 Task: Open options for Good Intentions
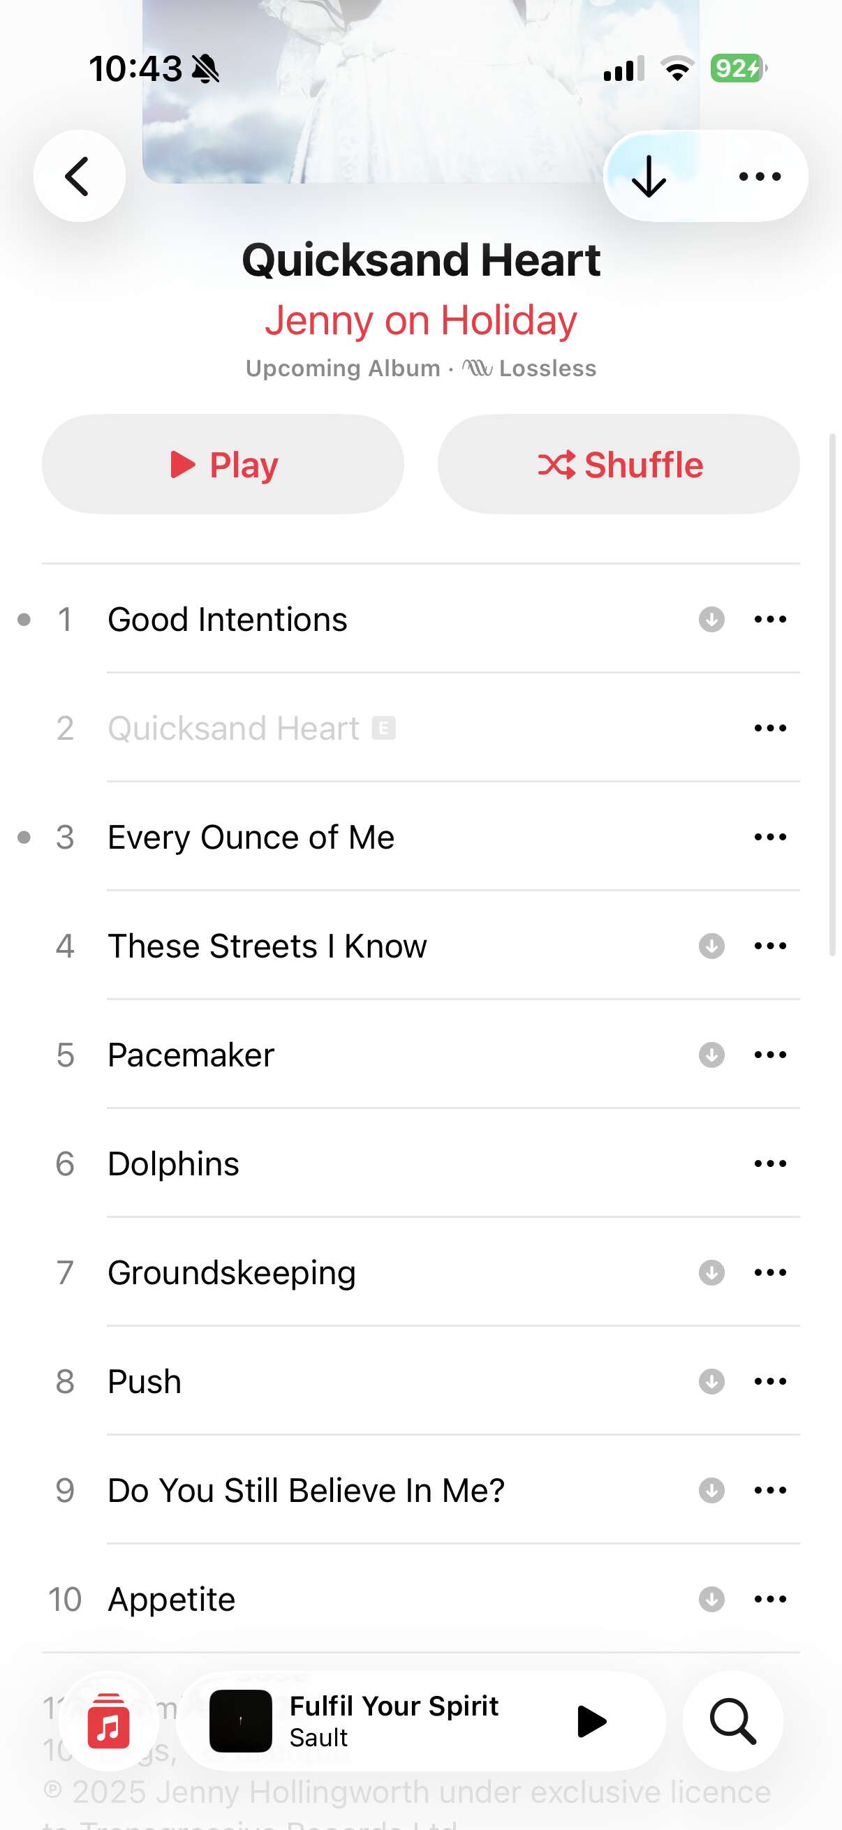tap(770, 620)
